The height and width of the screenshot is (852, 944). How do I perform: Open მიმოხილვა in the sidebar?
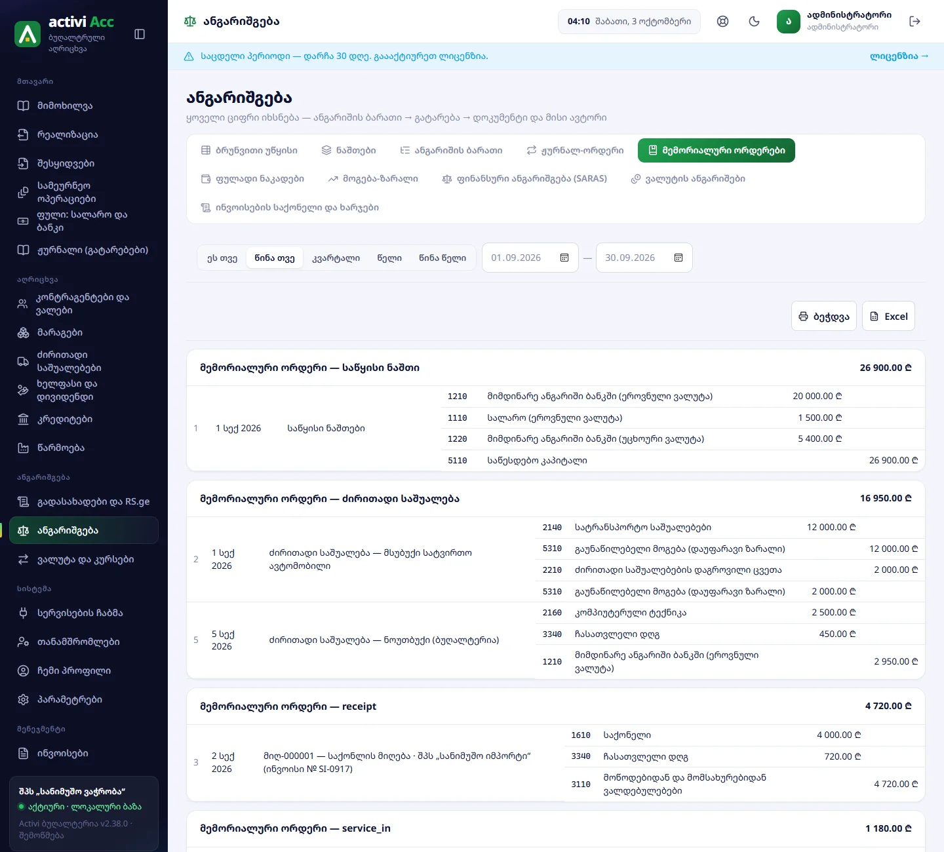point(84,106)
